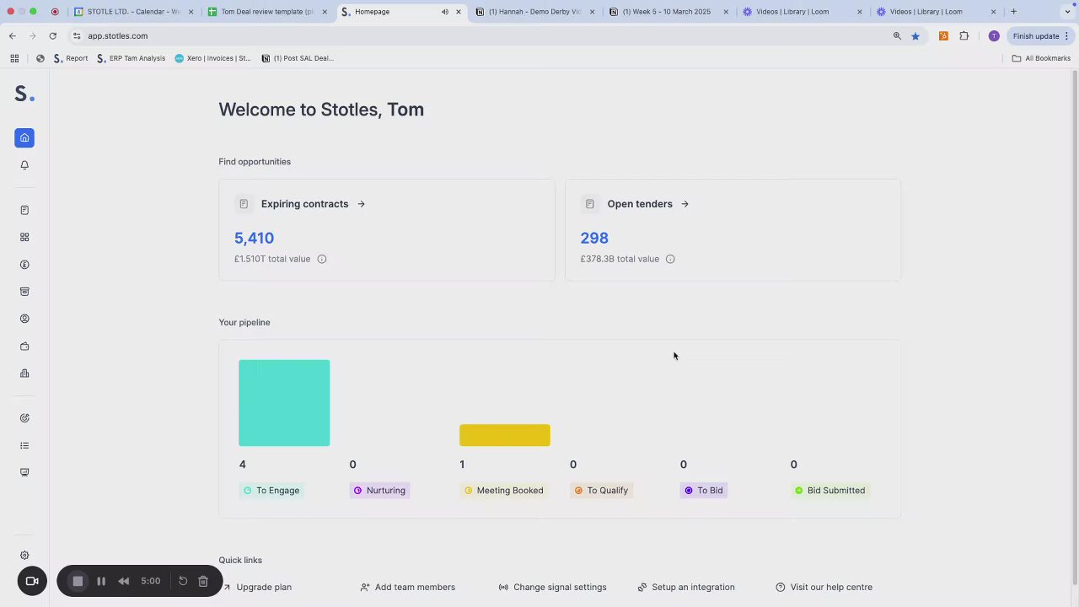Open the Xero Invoices bookmark

click(x=212, y=58)
